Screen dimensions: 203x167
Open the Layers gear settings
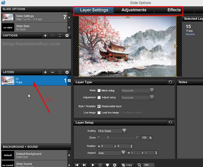click(67, 72)
